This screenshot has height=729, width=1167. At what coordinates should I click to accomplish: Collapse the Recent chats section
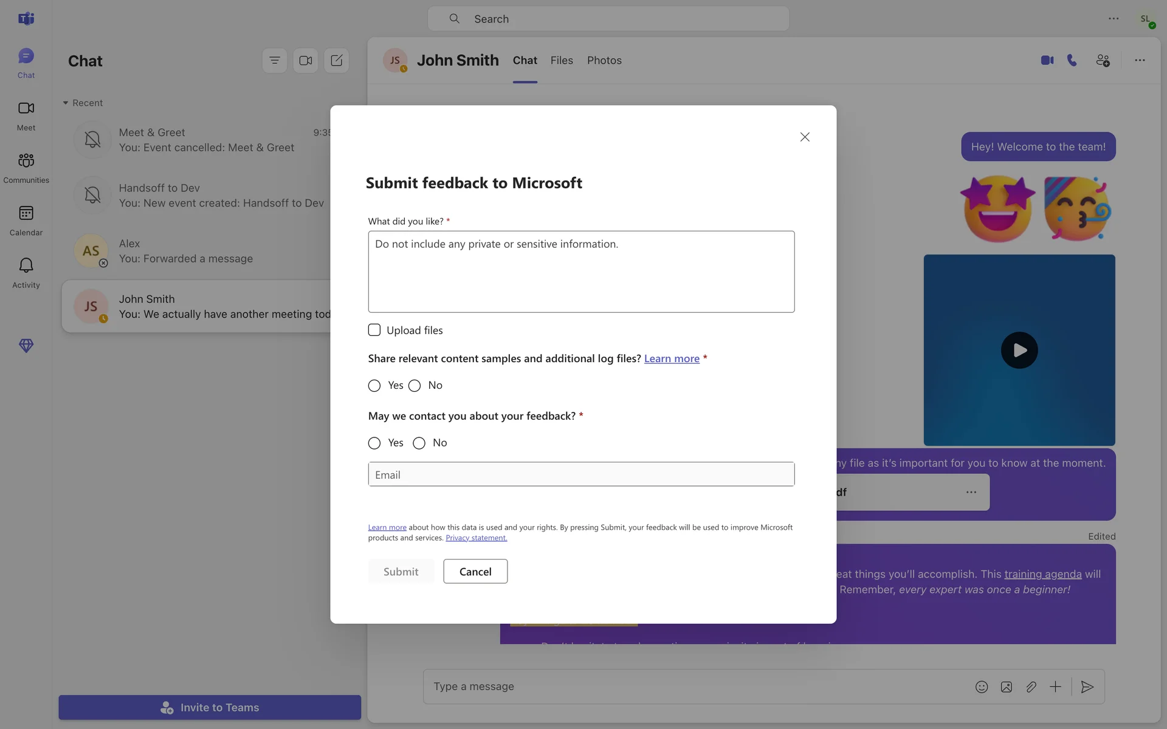tap(66, 103)
